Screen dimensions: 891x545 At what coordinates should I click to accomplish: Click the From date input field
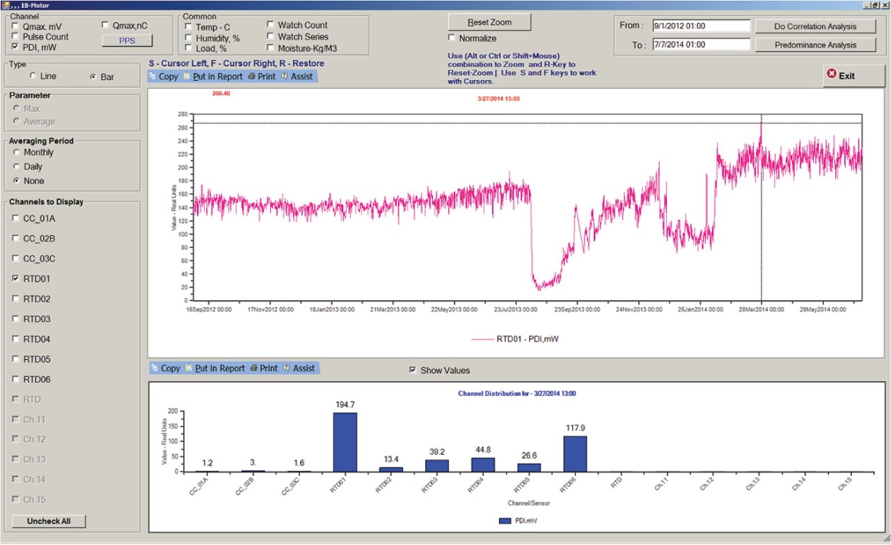coord(701,26)
